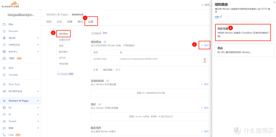Expand the 安全中心 sidebar arrow
Screen dimensions: 276x137
pyautogui.click(x=38, y=52)
